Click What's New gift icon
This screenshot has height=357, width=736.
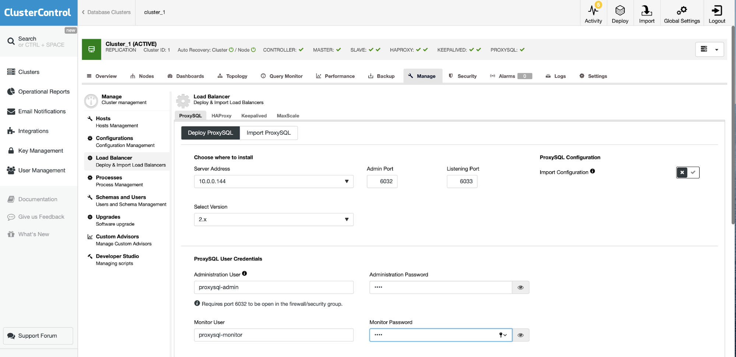(x=11, y=234)
